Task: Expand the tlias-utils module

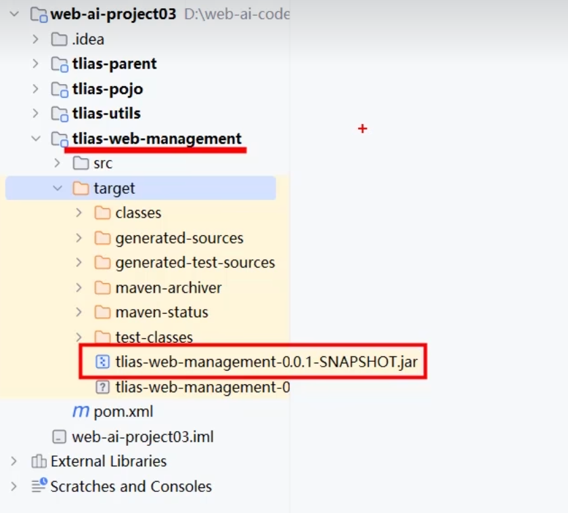Action: click(36, 114)
